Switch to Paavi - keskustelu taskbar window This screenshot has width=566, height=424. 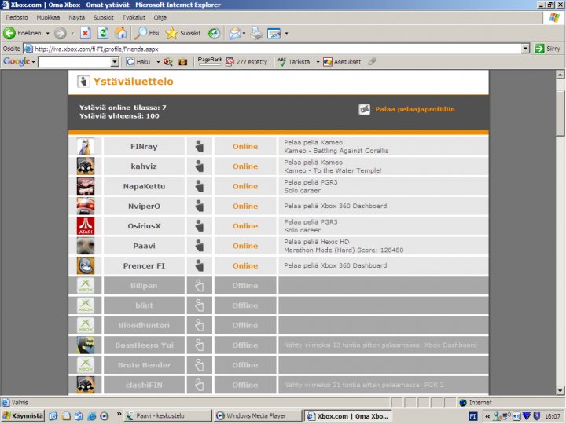point(167,415)
